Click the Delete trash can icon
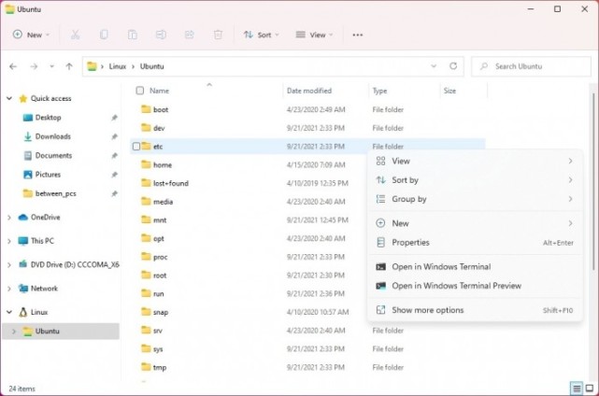This screenshot has width=599, height=396. coord(218,35)
